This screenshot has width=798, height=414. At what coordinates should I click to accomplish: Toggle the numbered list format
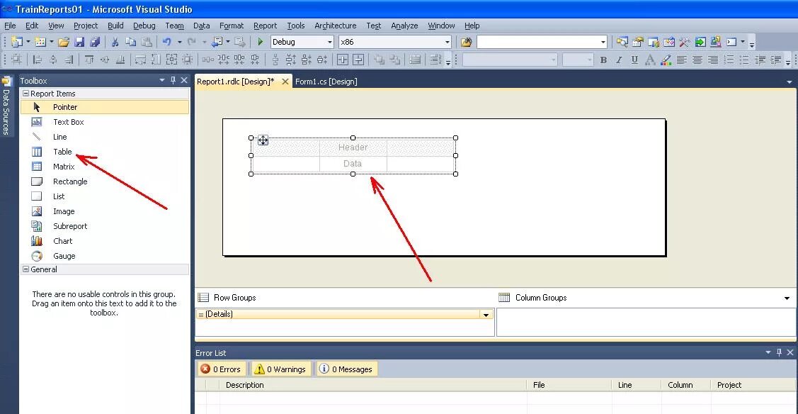click(x=729, y=60)
